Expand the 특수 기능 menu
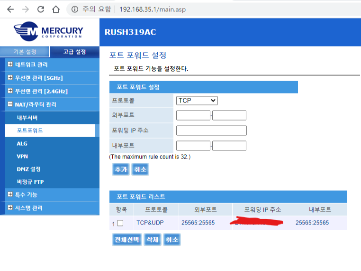Image resolution: width=361 pixels, height=271 pixels. pyautogui.click(x=10, y=195)
